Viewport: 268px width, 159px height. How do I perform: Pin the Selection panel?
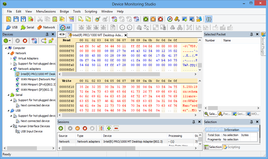point(252,122)
